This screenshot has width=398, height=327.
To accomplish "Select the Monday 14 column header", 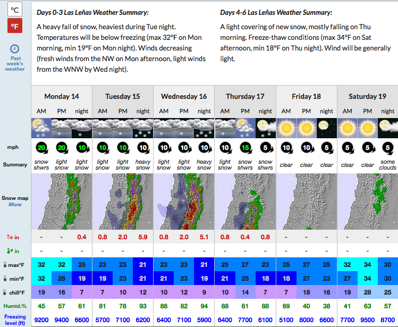I will tap(62, 96).
